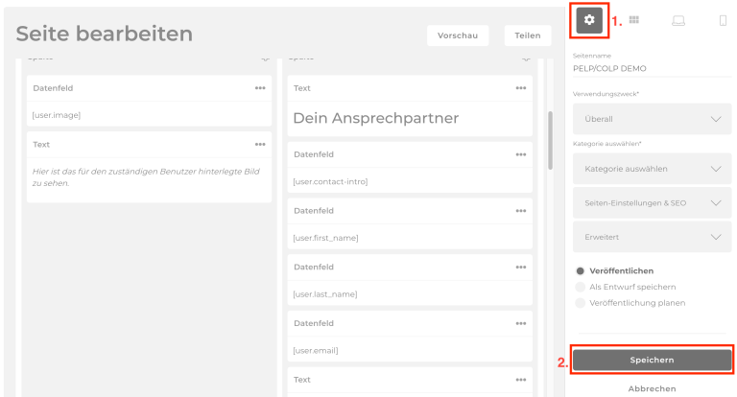The width and height of the screenshot is (737, 397).
Task: Select 'Veröffentlichung planen' radio option
Action: [580, 303]
